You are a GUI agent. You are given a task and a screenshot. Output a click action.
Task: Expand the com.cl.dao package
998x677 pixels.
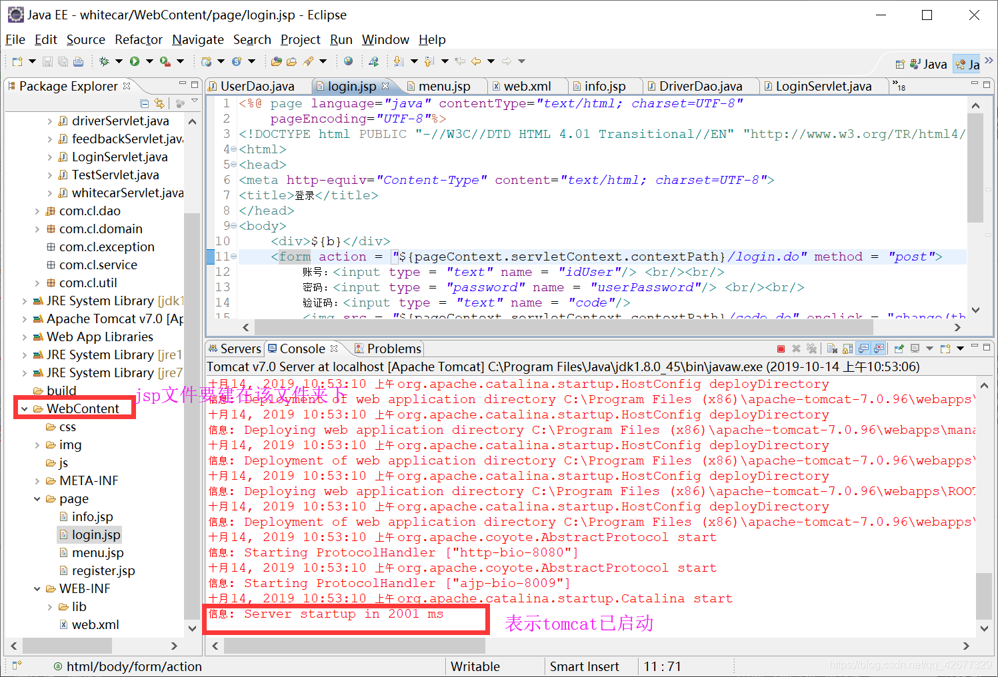[x=37, y=211]
